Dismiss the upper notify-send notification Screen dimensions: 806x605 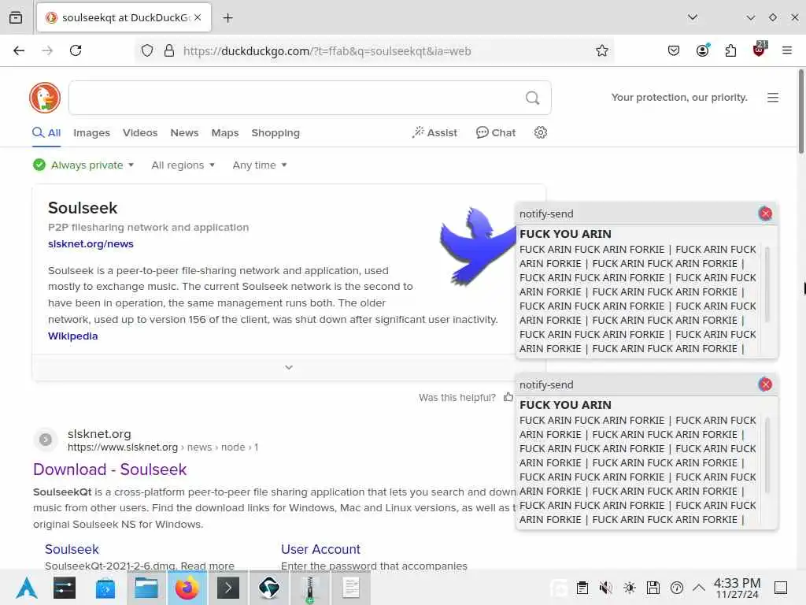point(765,213)
